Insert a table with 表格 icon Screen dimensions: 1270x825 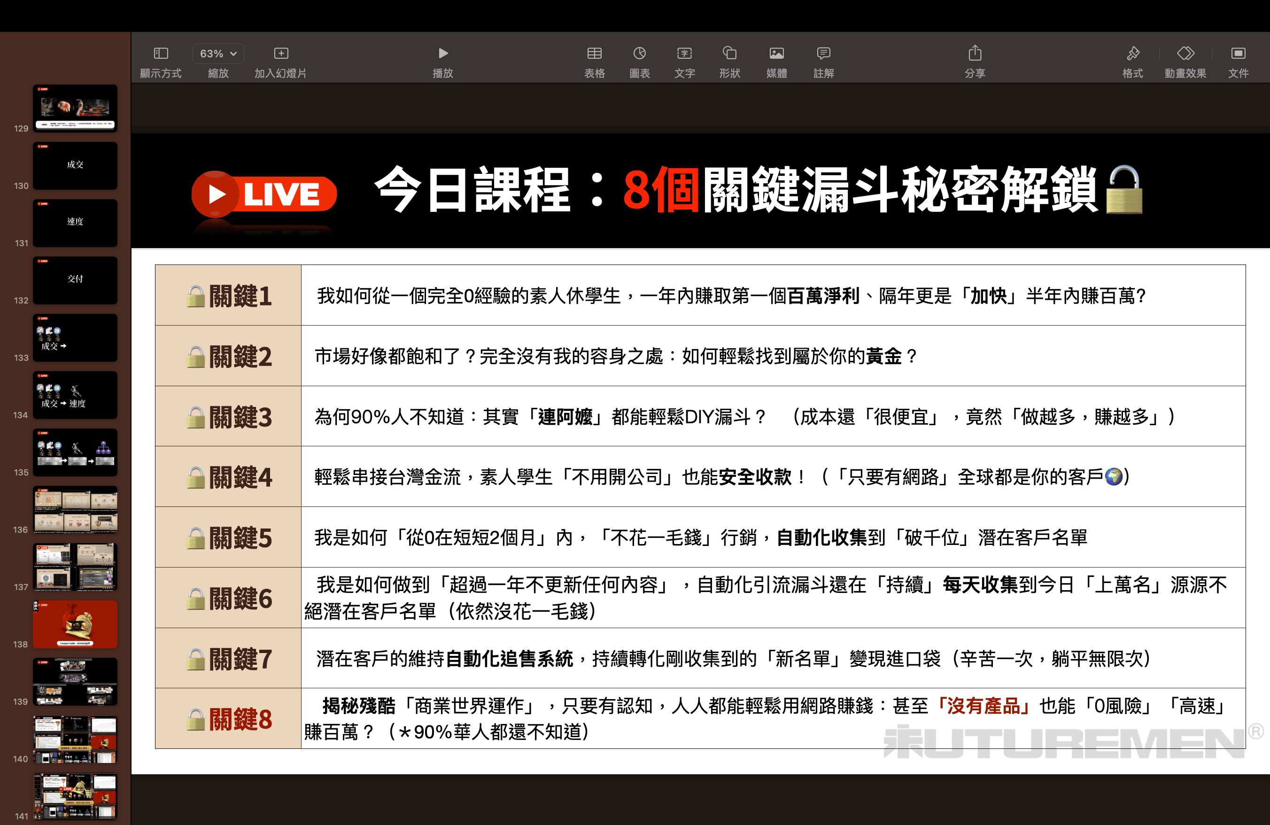[594, 54]
